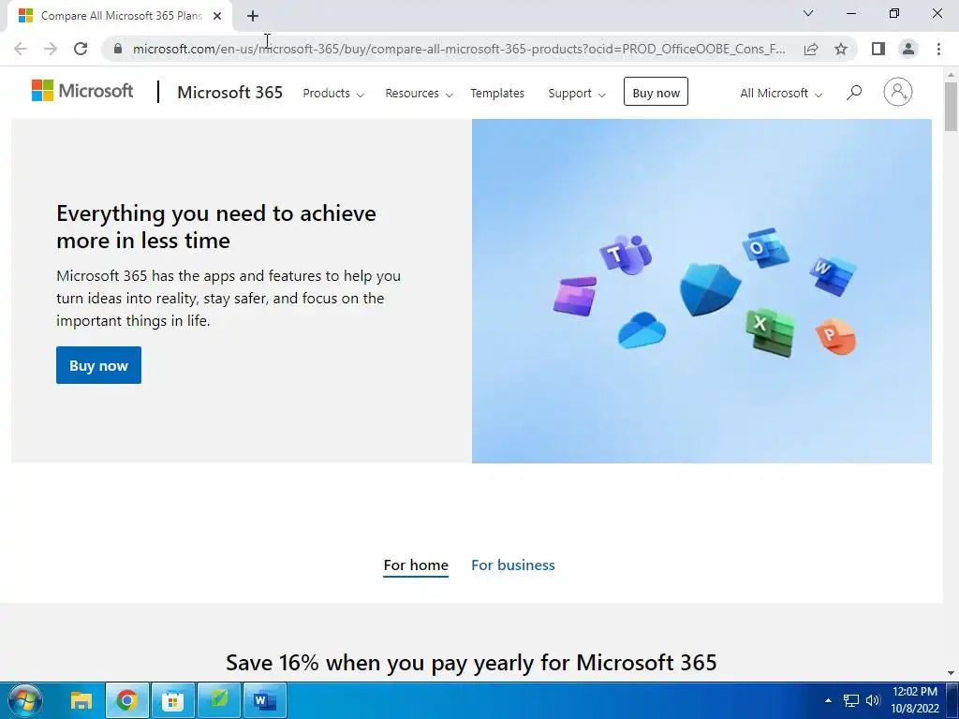Click the Teams icon in hero image
The width and height of the screenshot is (959, 719).
tap(625, 254)
